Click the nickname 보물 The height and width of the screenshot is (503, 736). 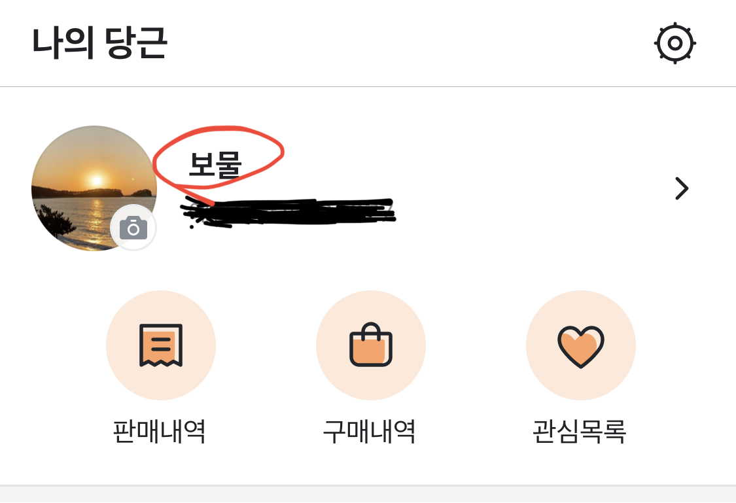pyautogui.click(x=215, y=164)
